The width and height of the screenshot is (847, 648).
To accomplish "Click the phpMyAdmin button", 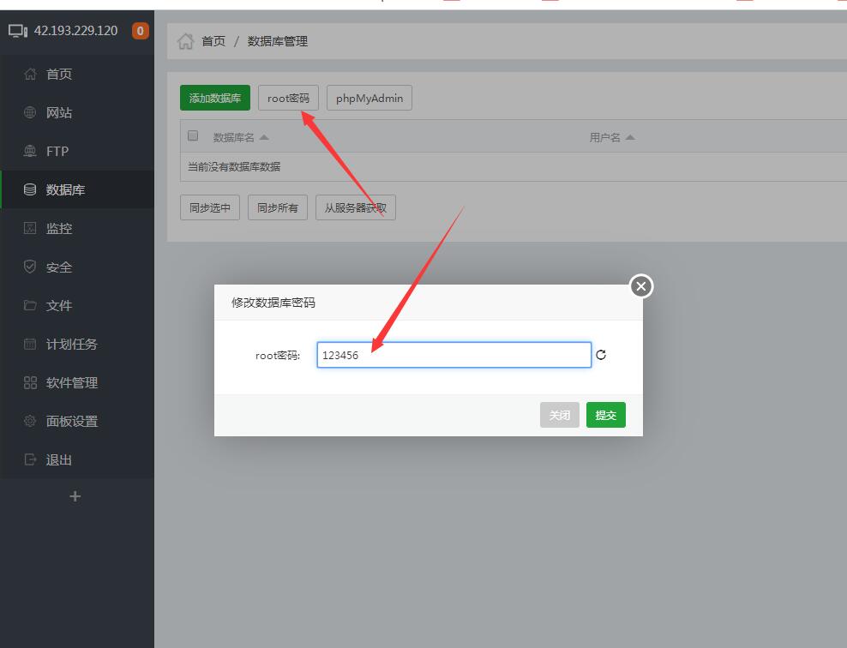I will coord(369,99).
